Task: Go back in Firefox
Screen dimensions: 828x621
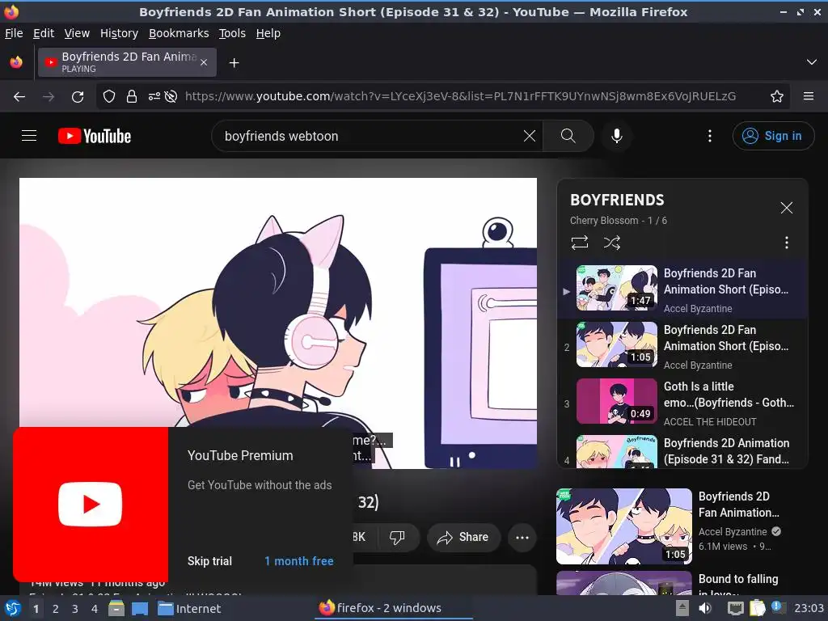Action: (x=19, y=97)
